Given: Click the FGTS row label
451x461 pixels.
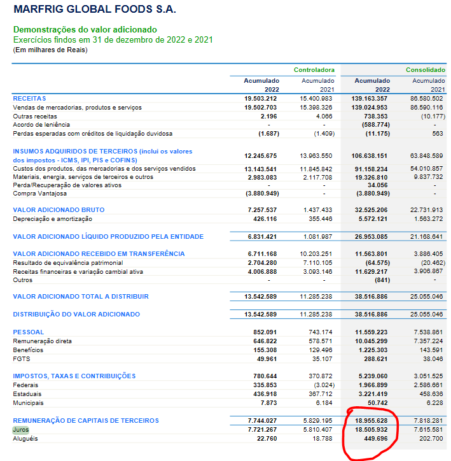Looking at the screenshot, I should (x=22, y=359).
